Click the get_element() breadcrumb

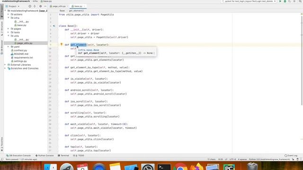tap(76, 10)
